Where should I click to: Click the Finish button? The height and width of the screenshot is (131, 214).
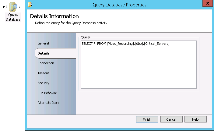point(147,119)
